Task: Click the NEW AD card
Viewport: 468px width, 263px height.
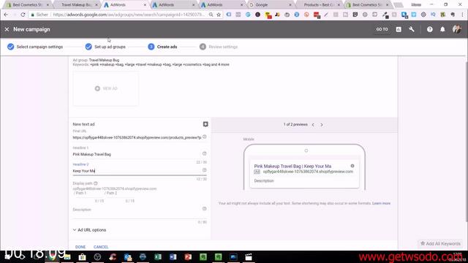Action: (106, 88)
